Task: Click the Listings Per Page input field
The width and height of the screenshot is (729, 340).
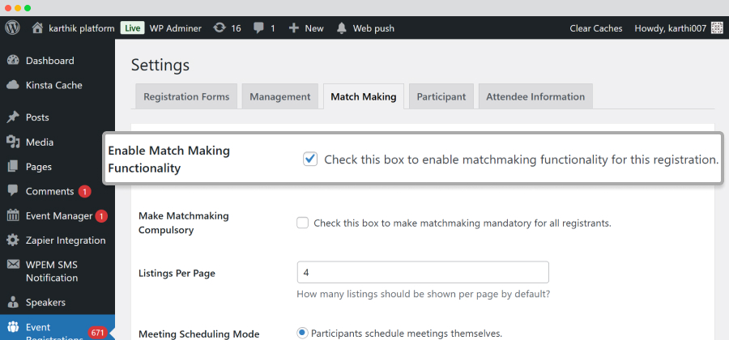Action: 423,272
